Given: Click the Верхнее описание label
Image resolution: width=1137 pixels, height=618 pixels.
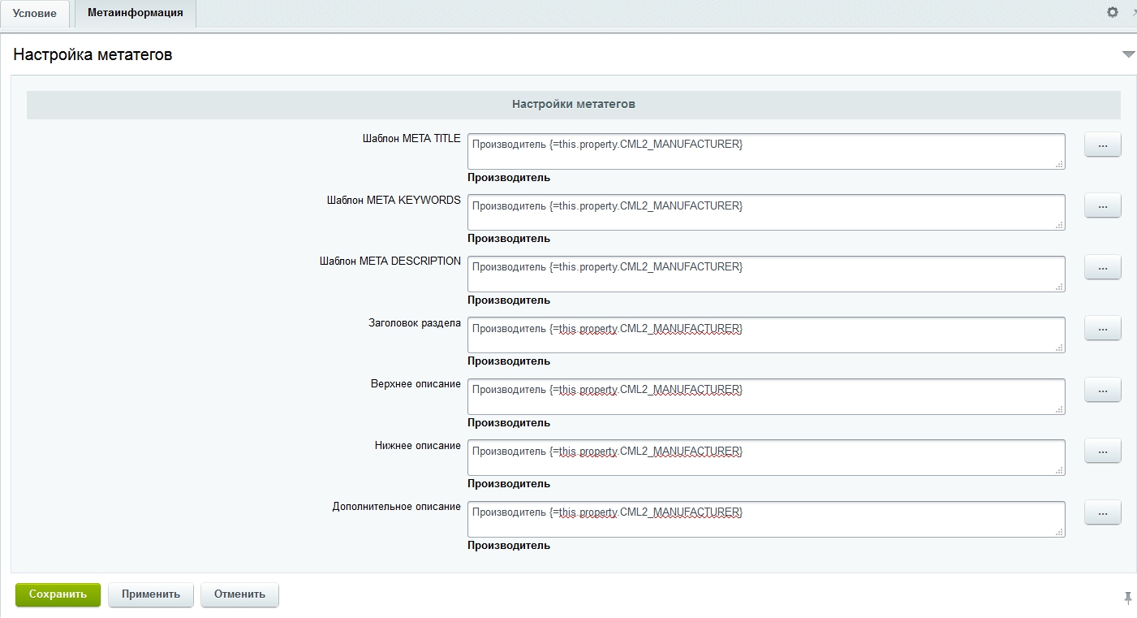Looking at the screenshot, I should pyautogui.click(x=416, y=384).
